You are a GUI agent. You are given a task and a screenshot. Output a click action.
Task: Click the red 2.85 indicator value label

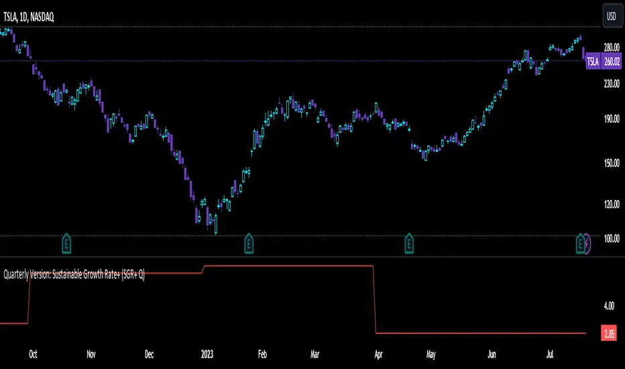[x=609, y=333]
